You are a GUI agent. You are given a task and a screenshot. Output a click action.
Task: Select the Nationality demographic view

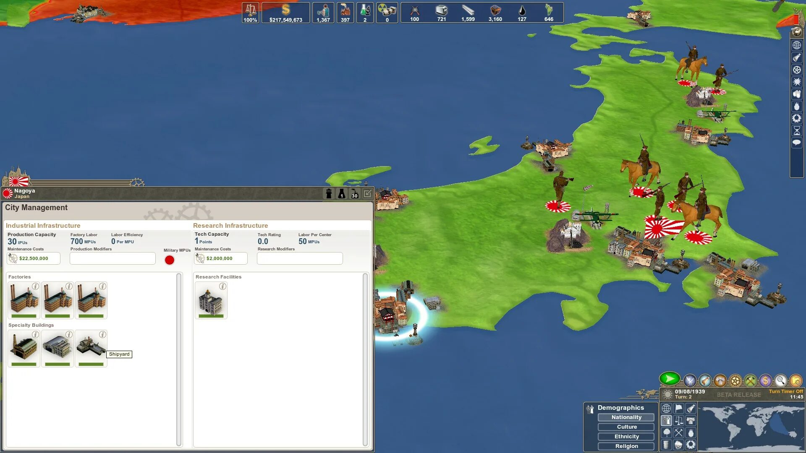pos(626,417)
